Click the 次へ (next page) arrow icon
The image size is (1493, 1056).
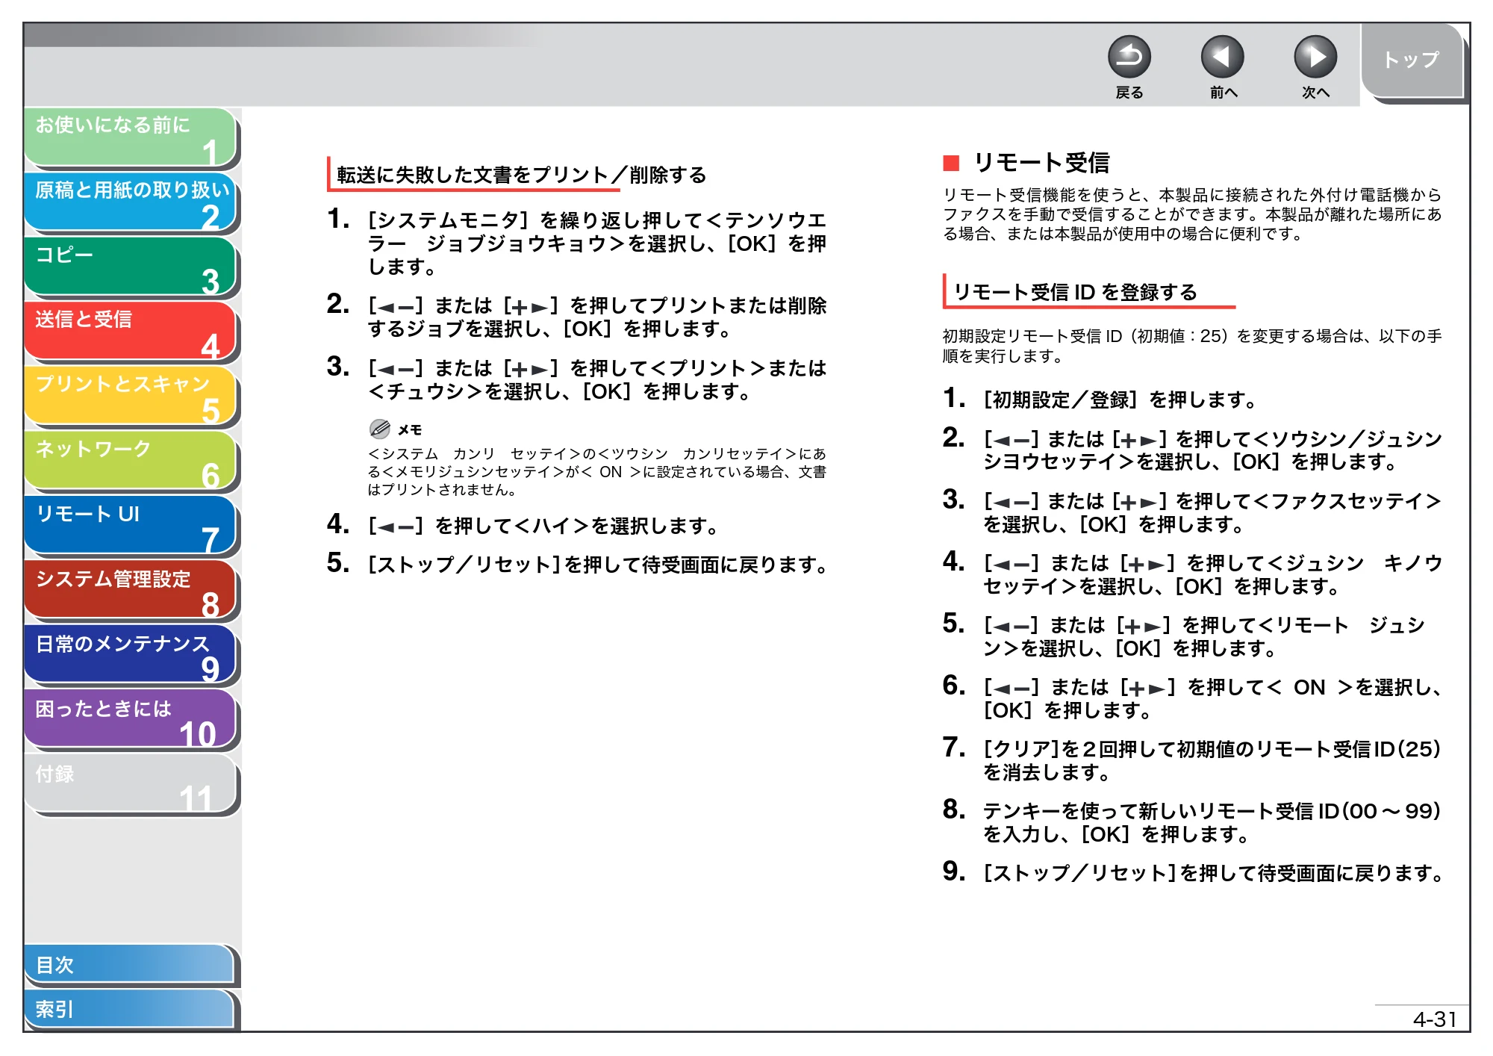tap(1315, 57)
